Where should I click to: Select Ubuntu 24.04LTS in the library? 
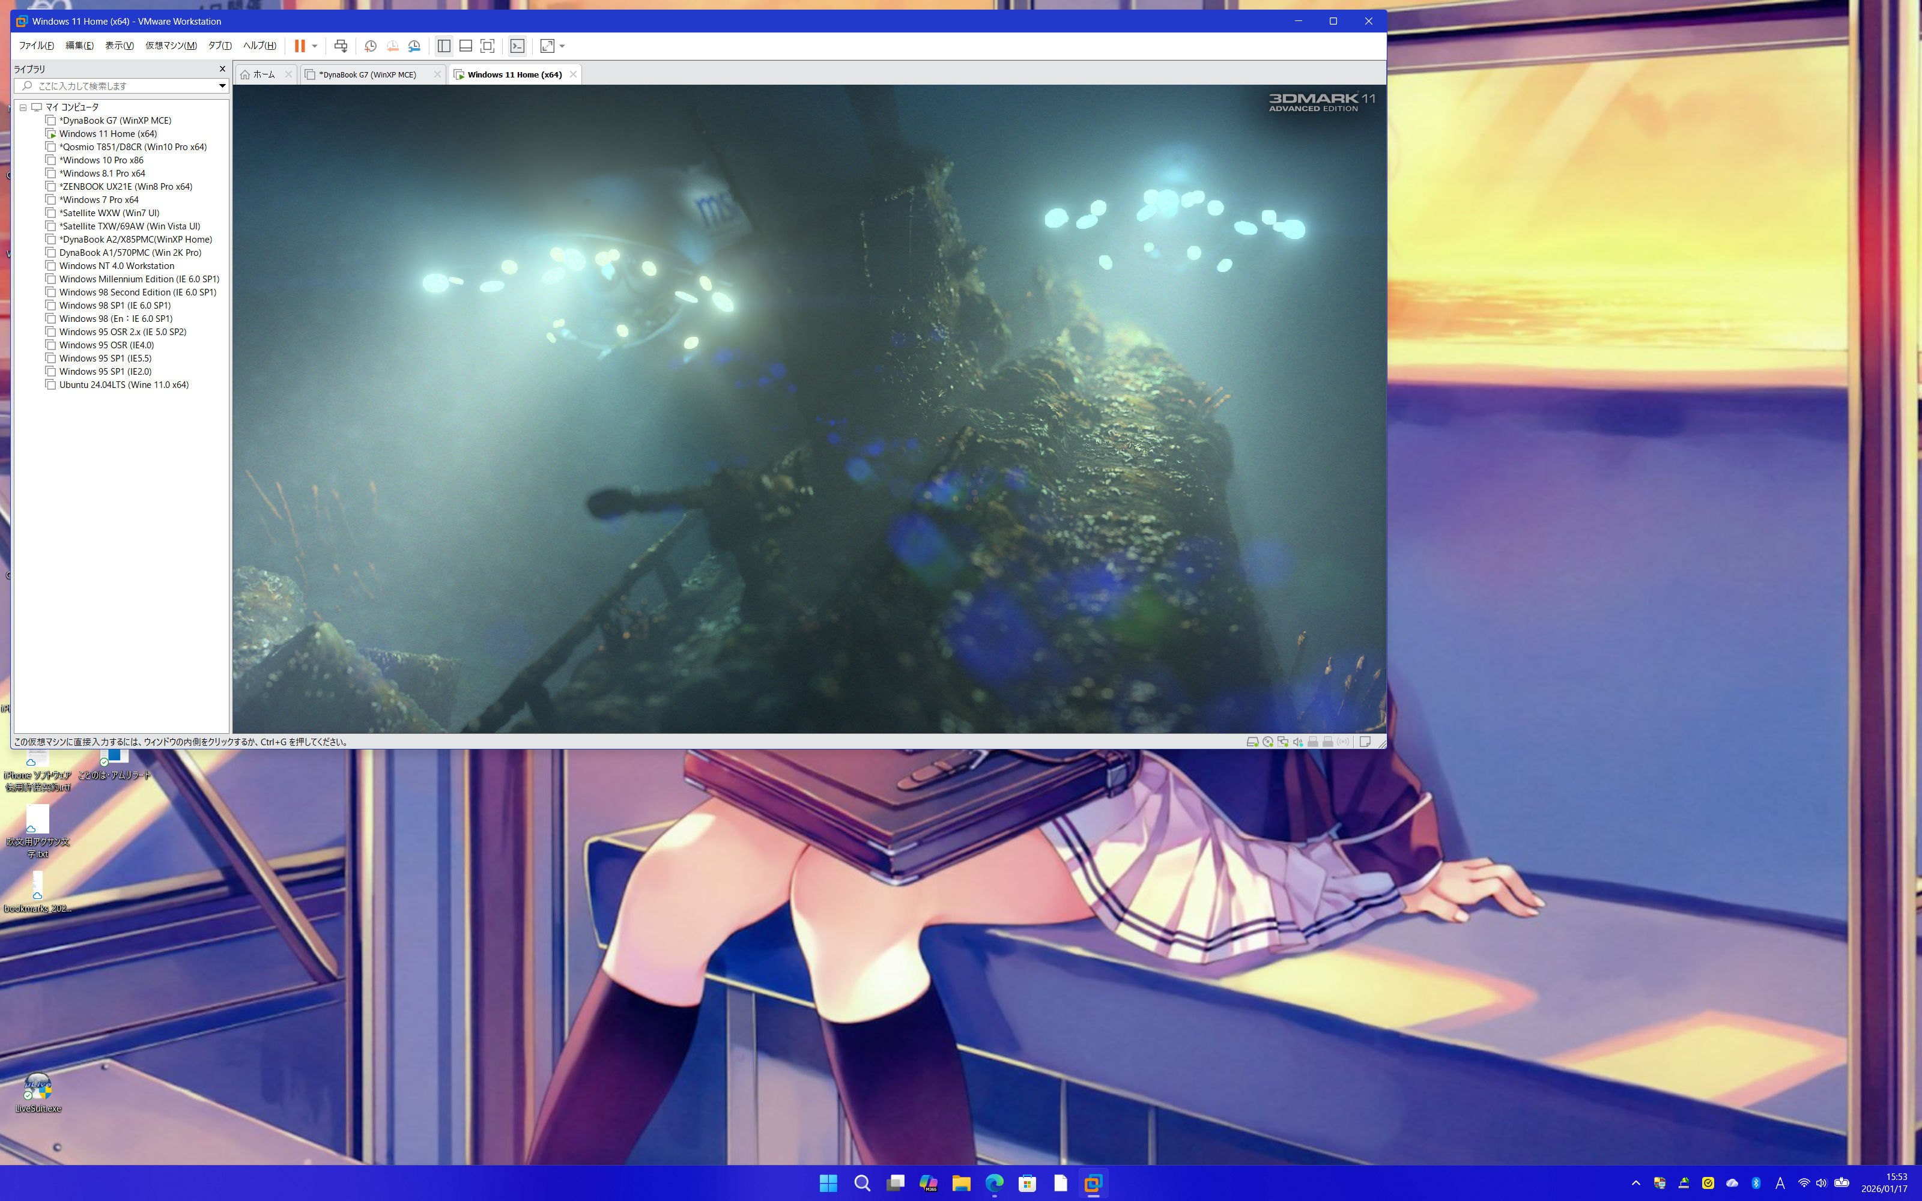click(x=123, y=386)
